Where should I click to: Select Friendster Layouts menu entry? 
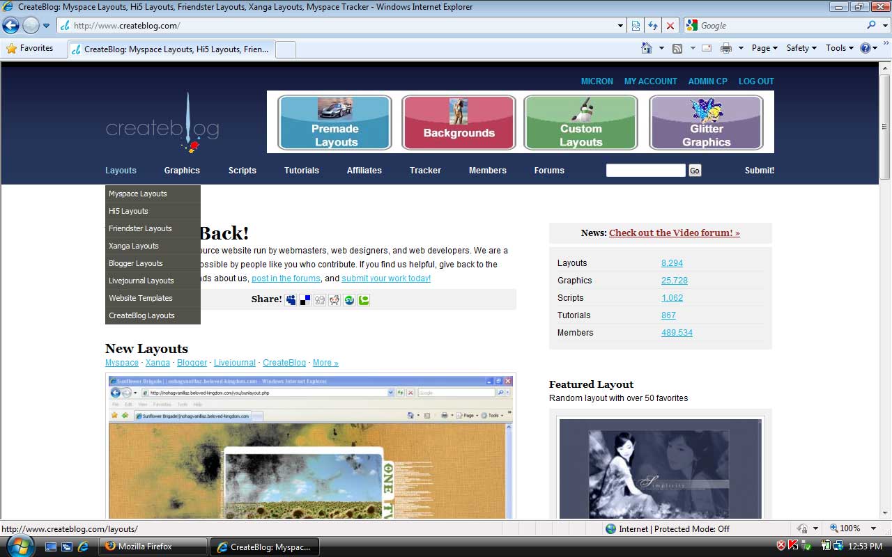coord(153,228)
